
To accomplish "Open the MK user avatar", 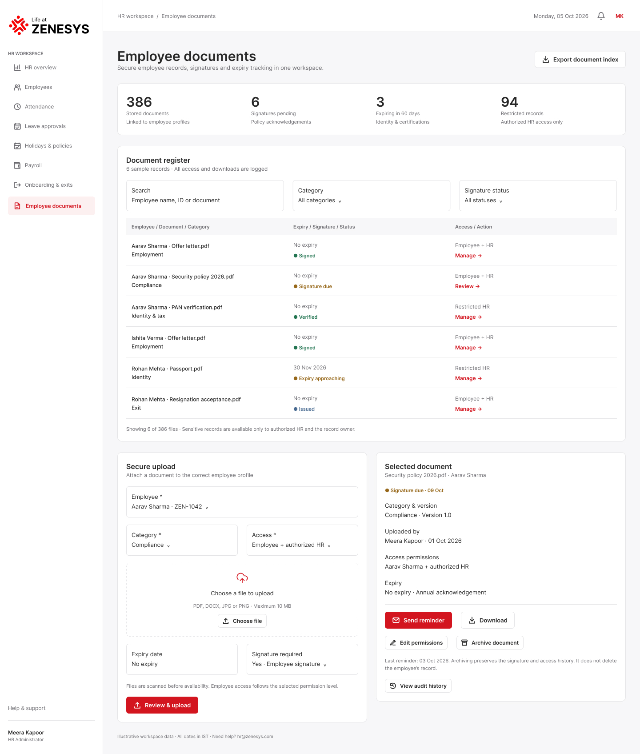I will (x=620, y=16).
